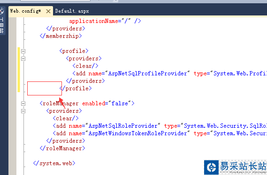Collapse the <providers> block under profile
This screenshot has width=267, height=175.
23,59
